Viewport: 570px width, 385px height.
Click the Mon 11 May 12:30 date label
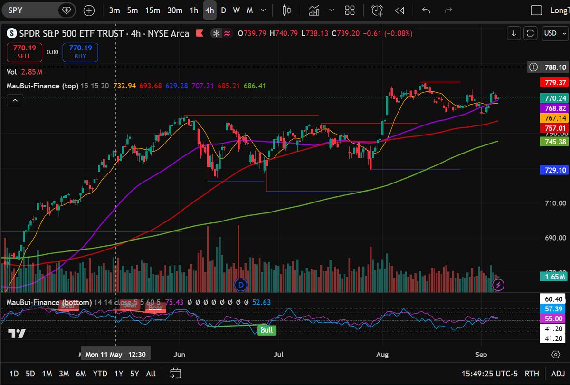(x=116, y=355)
